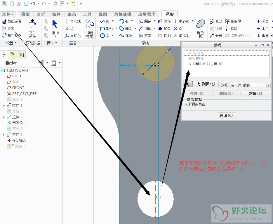
Task: Click the New file icon
Action: [12, 4]
